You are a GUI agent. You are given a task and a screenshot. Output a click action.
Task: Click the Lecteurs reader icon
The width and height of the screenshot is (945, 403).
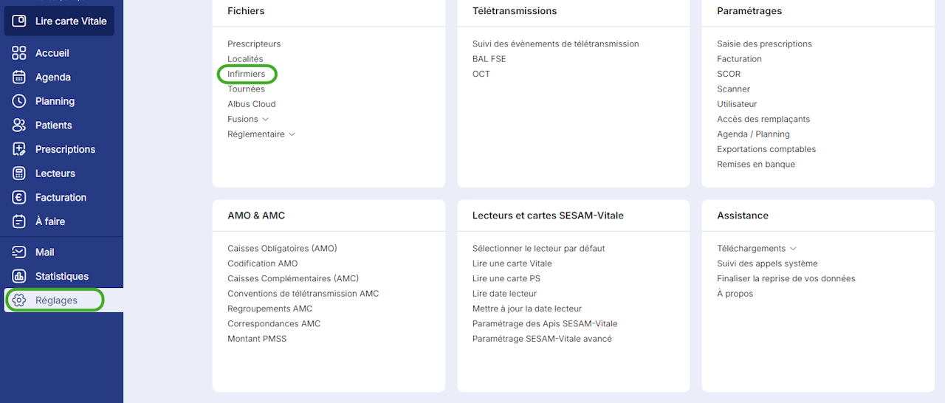click(19, 173)
